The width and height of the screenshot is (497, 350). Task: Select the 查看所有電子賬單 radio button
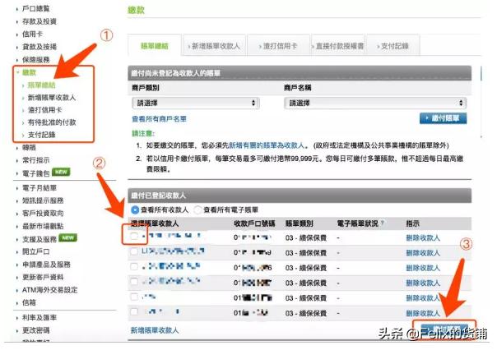coord(197,210)
